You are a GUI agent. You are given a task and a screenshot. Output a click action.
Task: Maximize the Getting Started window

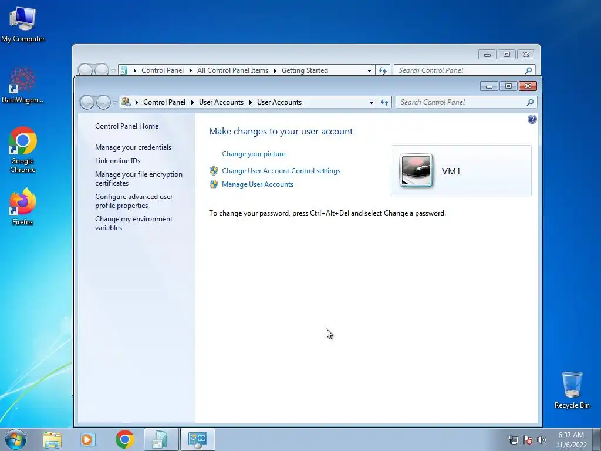(507, 55)
